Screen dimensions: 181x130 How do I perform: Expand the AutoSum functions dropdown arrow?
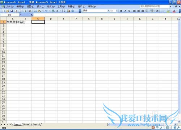60,11
